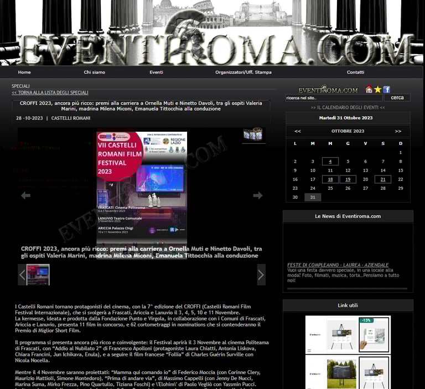
Task: Click the SPECIALI section heading
Action: pos(20,86)
